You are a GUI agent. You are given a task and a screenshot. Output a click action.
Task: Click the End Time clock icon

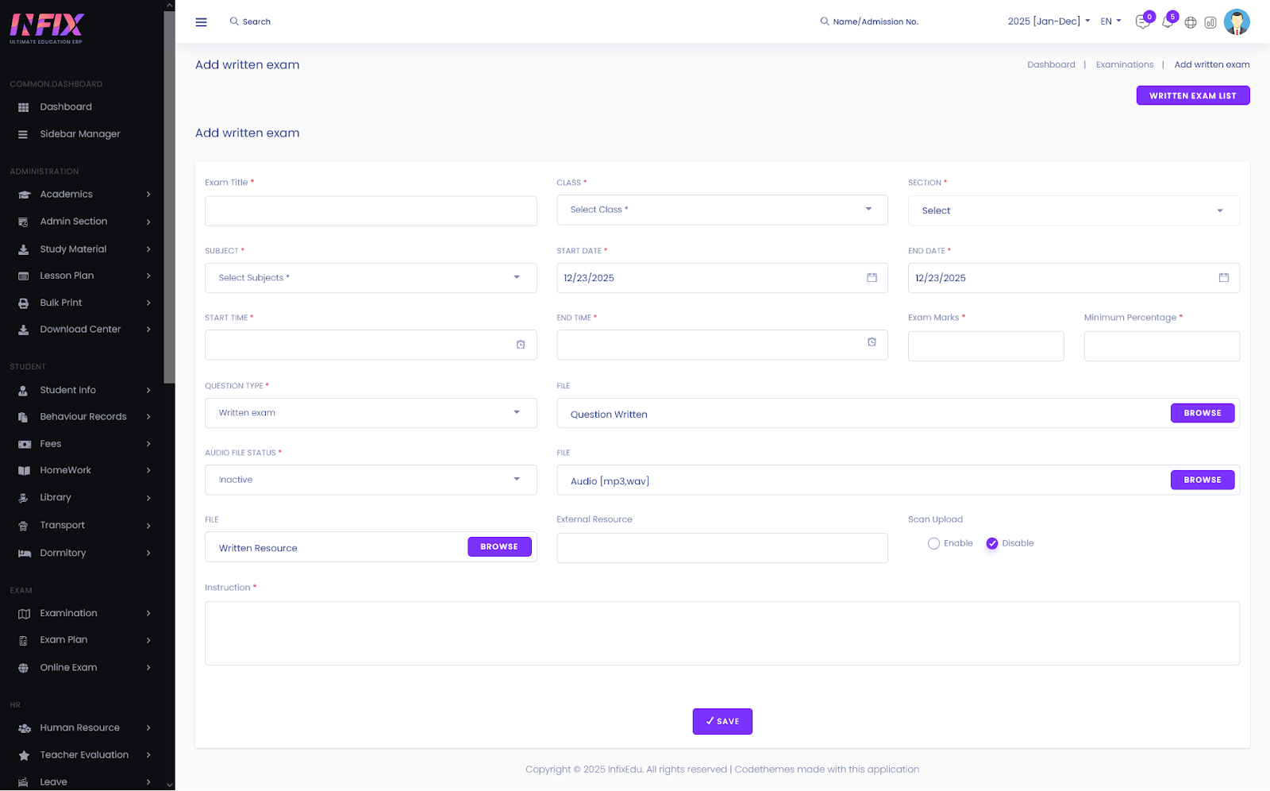872,342
